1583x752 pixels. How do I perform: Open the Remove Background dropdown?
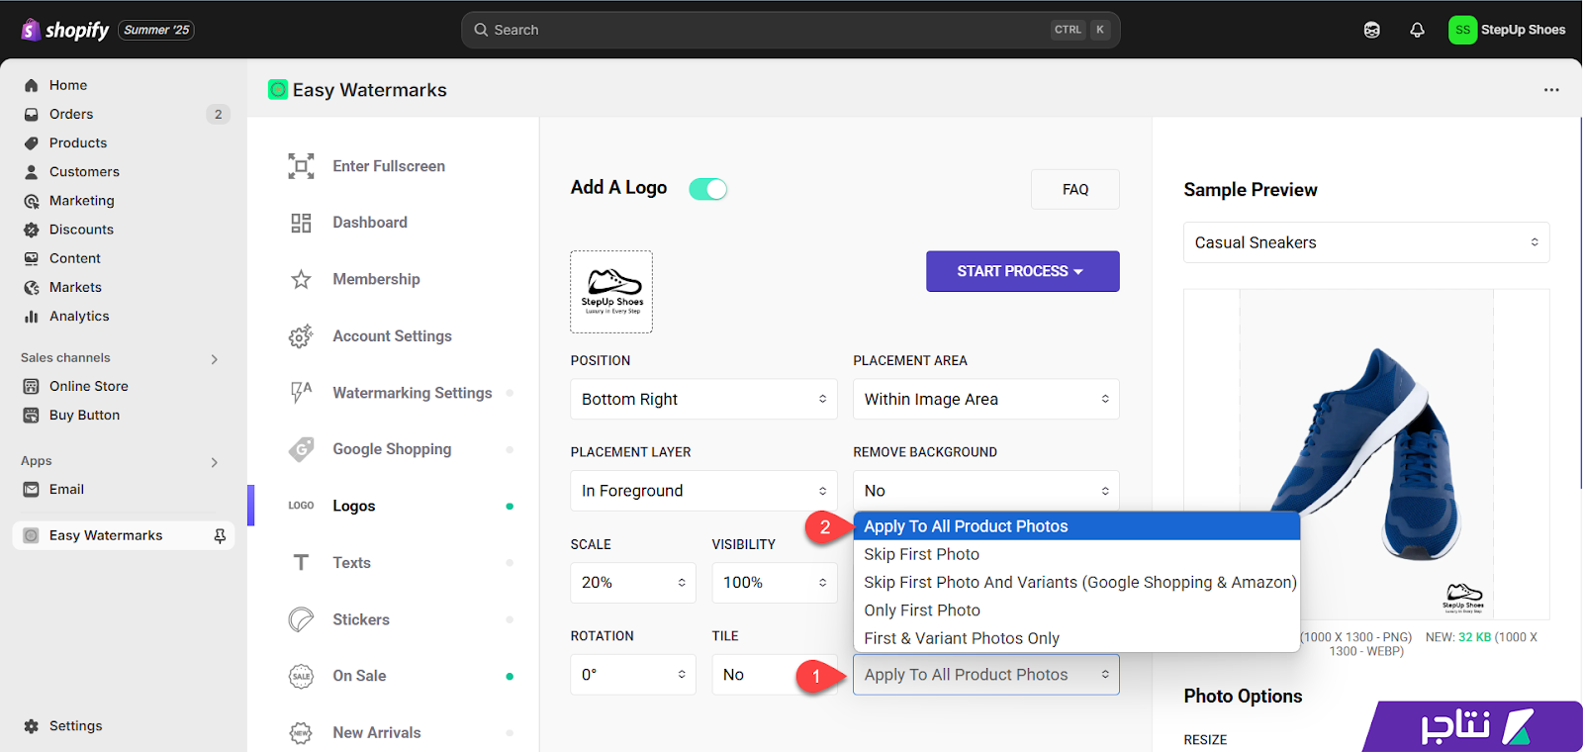click(x=986, y=491)
